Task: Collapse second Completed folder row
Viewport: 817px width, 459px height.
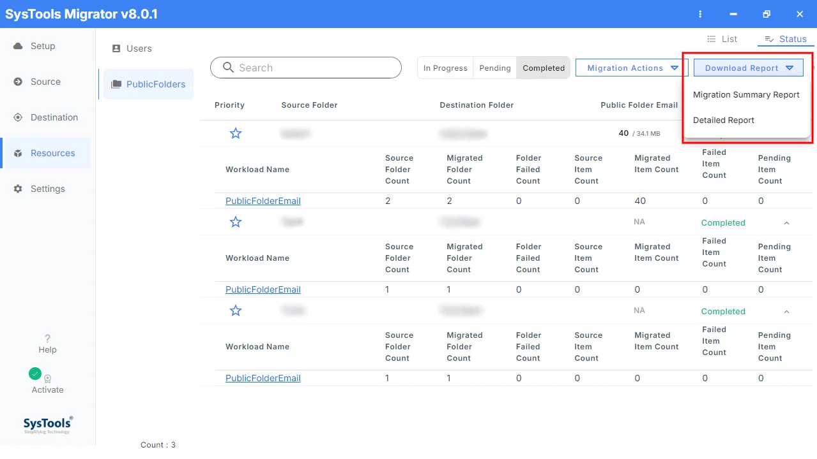Action: pos(786,222)
